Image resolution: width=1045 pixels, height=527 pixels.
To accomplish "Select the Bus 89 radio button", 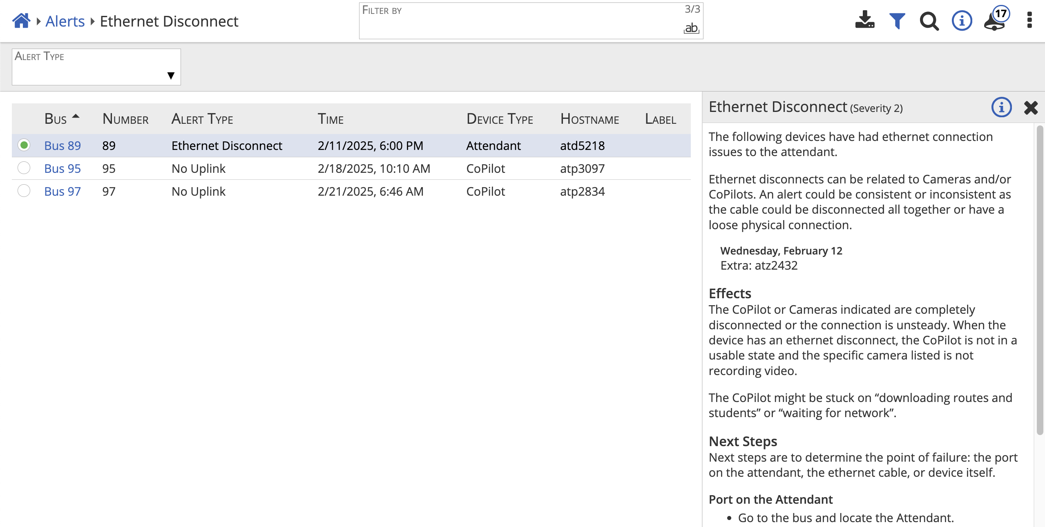I will tap(24, 145).
